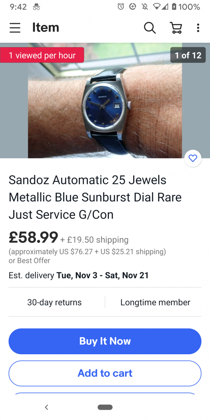Tap the incognito status bar icon

point(36,7)
